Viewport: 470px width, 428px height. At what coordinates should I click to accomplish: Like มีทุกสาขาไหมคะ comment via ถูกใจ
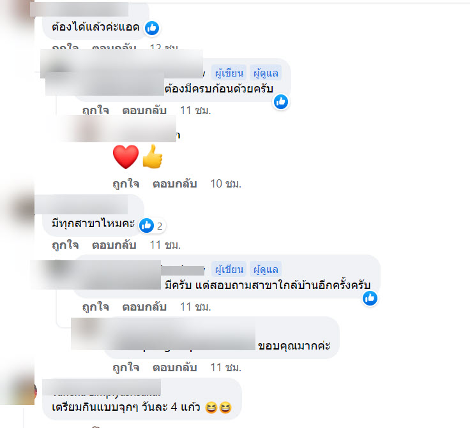(65, 245)
